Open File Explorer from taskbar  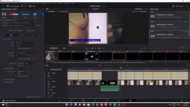point(84,105)
